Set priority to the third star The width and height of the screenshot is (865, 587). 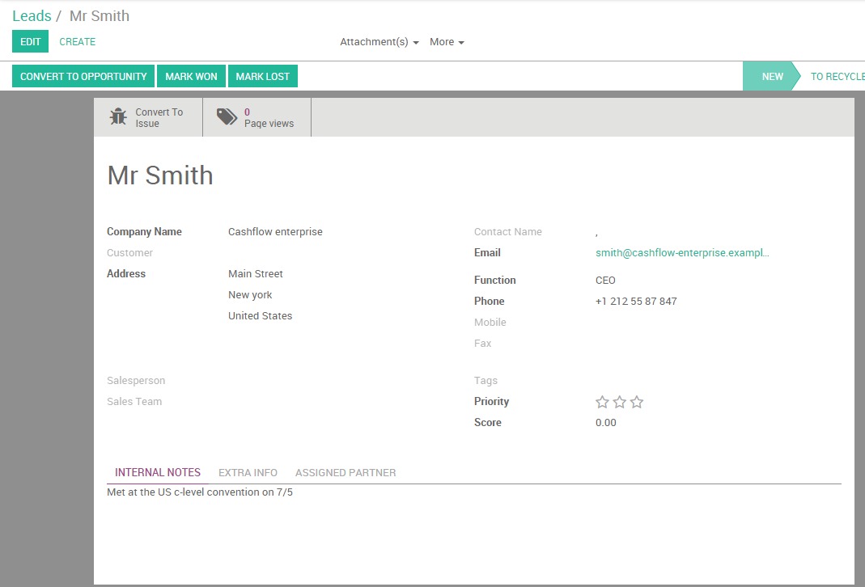coord(637,402)
